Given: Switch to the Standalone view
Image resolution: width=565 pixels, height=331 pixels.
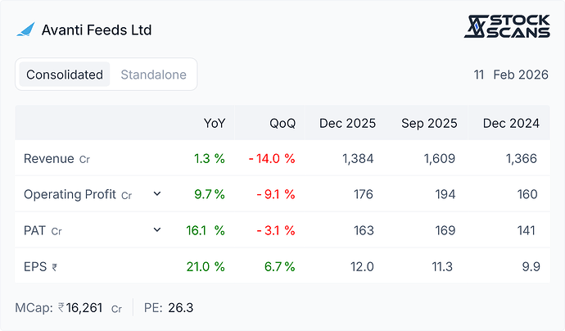Looking at the screenshot, I should [153, 75].
